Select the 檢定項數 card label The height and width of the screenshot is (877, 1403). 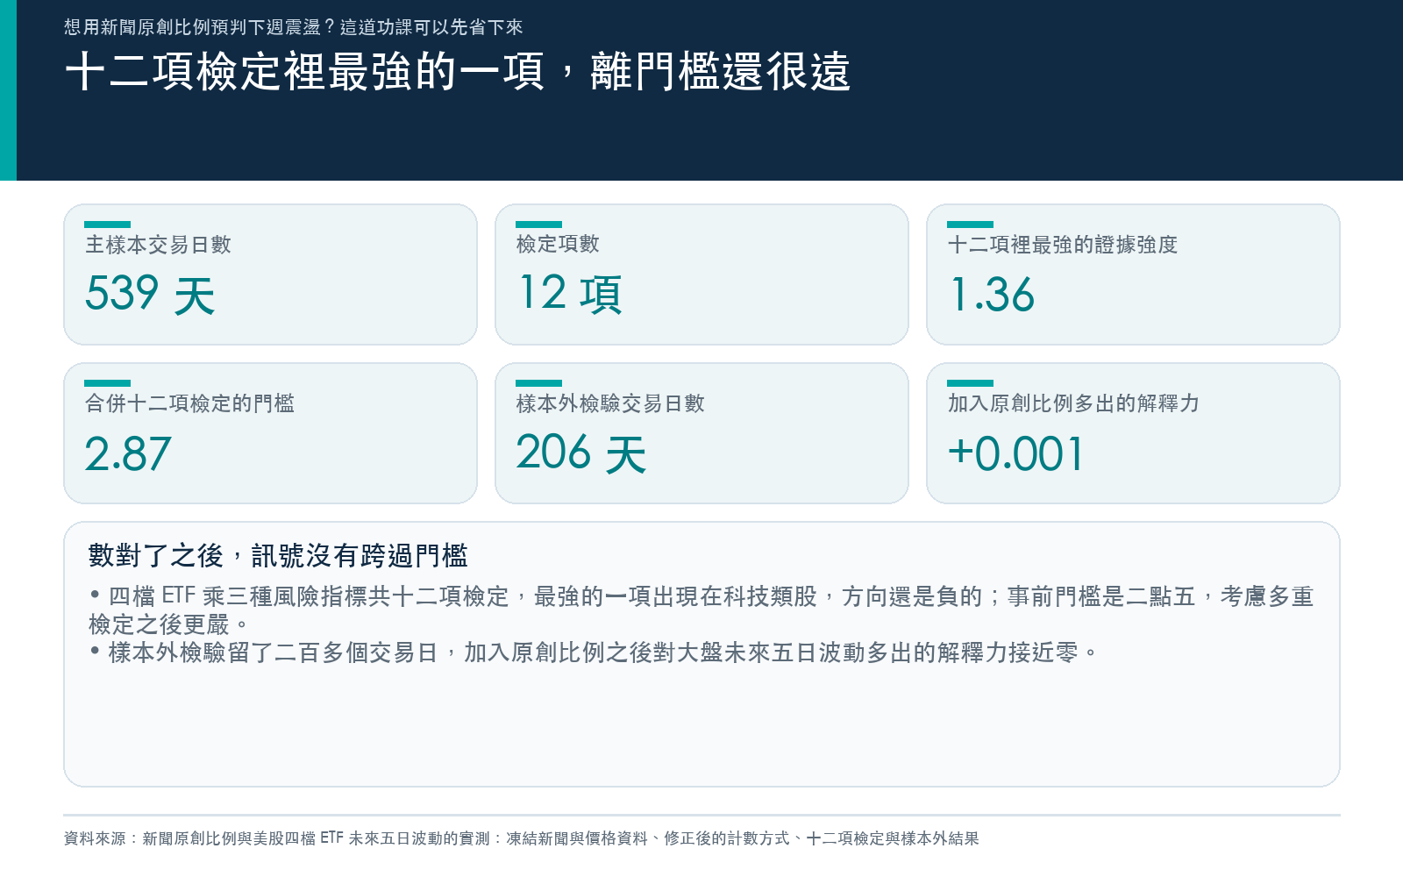tap(558, 244)
